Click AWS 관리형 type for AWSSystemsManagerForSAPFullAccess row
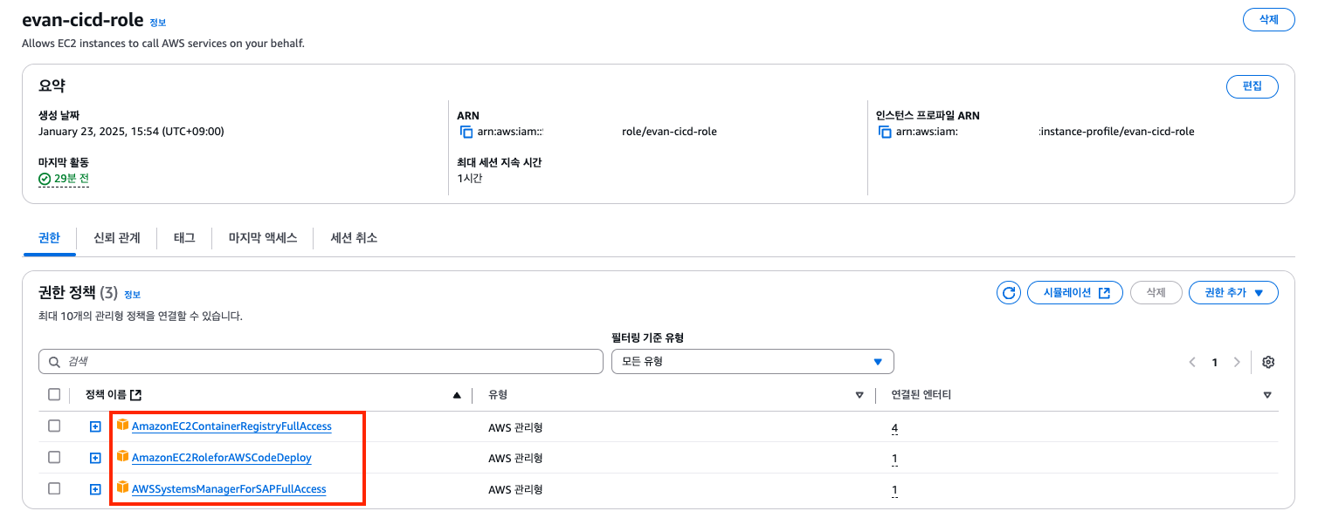Screen dimensions: 1318x518 click(515, 490)
